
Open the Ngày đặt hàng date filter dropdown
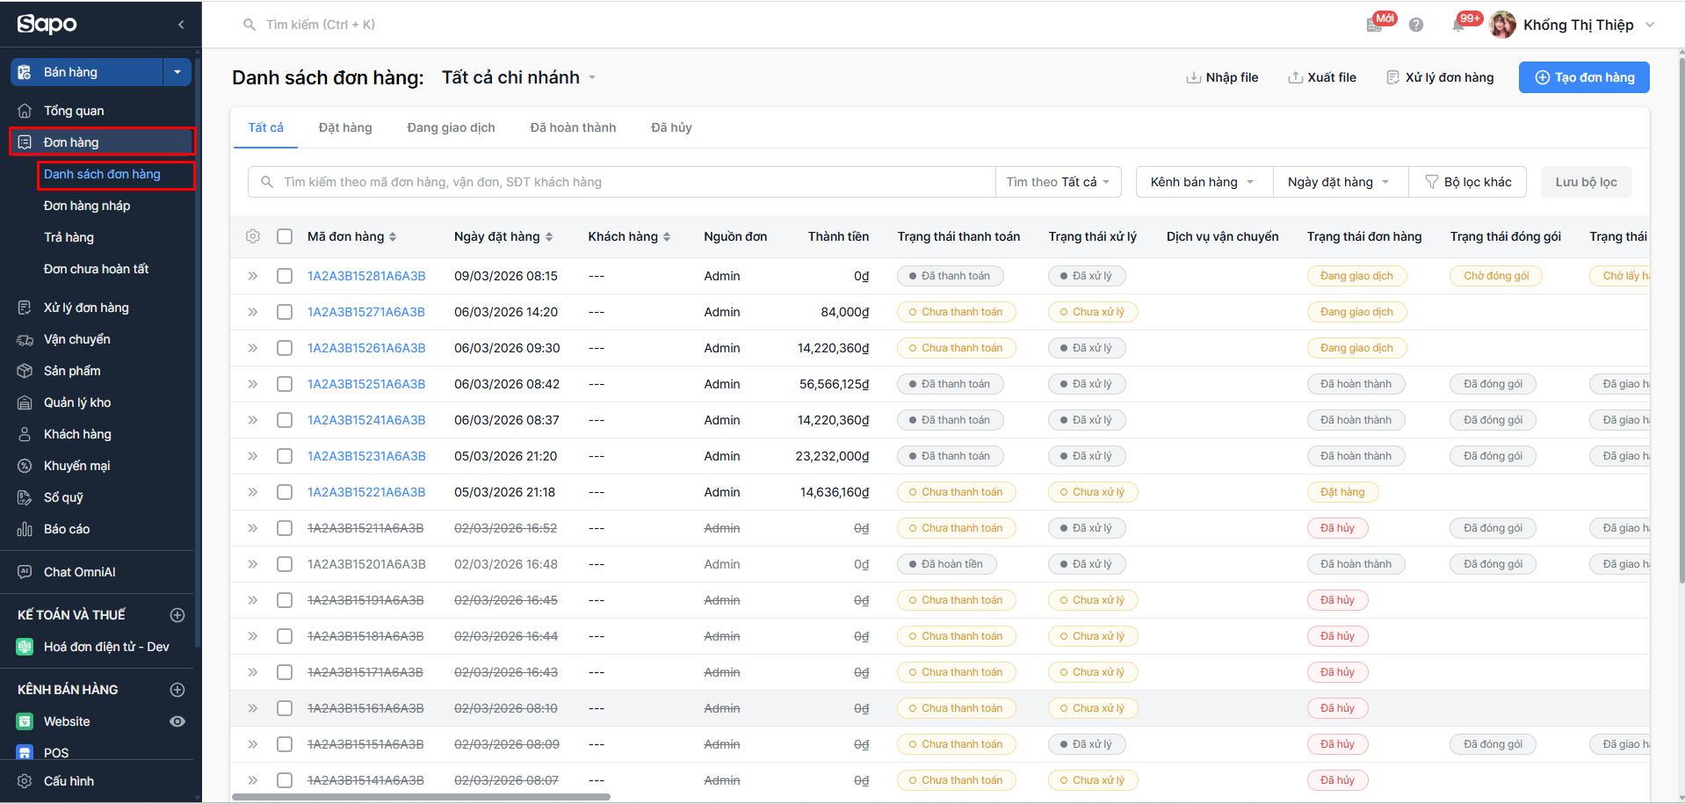coord(1338,182)
